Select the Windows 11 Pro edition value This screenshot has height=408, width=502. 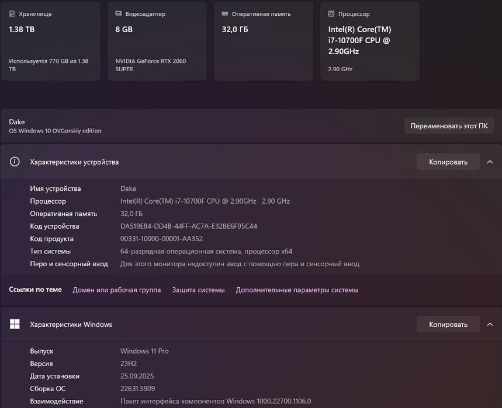pyautogui.click(x=144, y=351)
